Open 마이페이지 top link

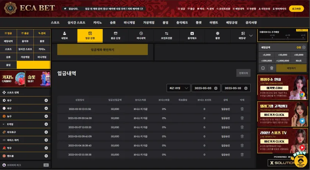tap(279, 9)
